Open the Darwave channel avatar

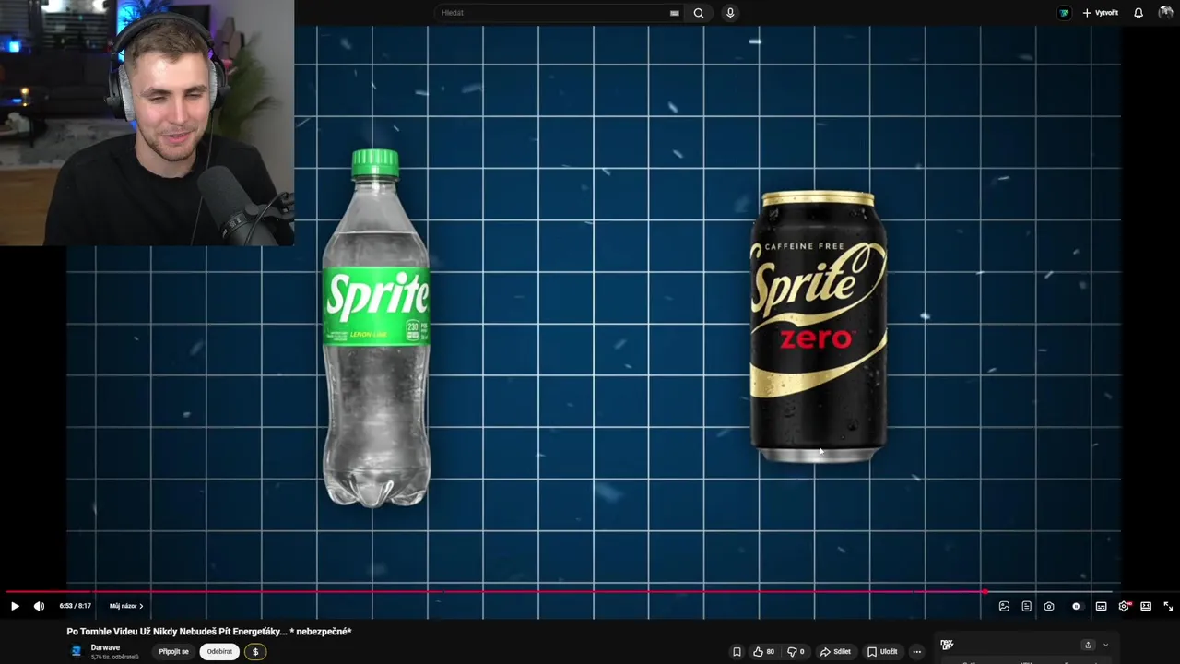(x=77, y=651)
